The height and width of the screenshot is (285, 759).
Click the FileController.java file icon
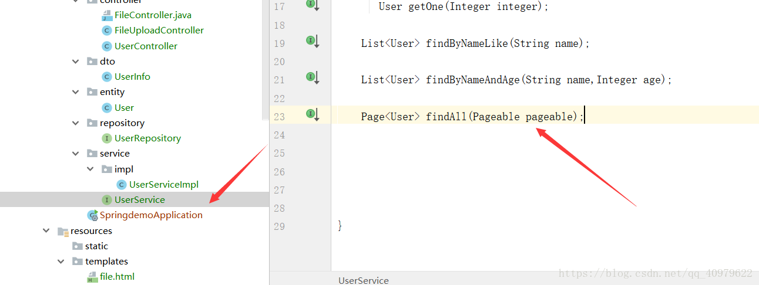click(107, 15)
